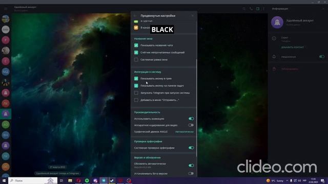Toggle 'Обновлять автоматически' switch
Screen dimensions: 328x184
tap(191, 166)
